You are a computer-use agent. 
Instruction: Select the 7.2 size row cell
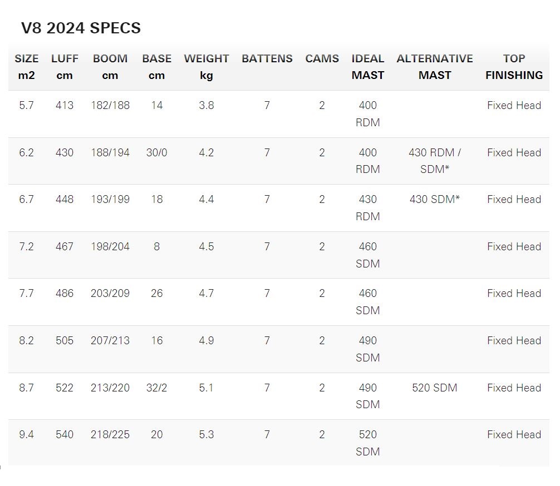26,246
